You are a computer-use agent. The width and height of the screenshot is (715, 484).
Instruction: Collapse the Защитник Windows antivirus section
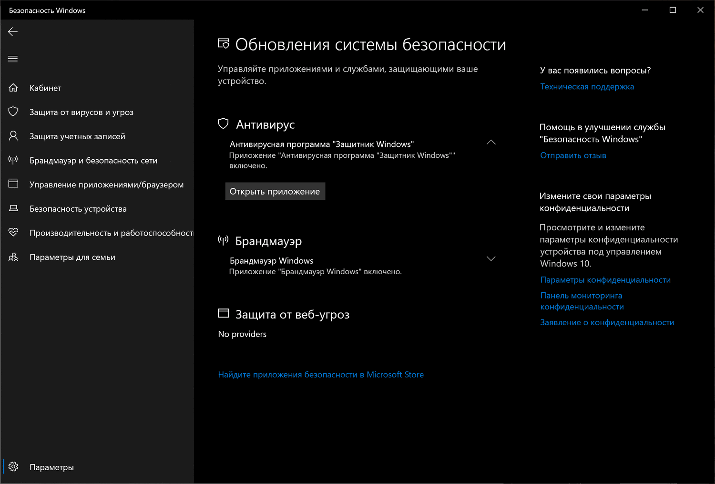tap(491, 143)
